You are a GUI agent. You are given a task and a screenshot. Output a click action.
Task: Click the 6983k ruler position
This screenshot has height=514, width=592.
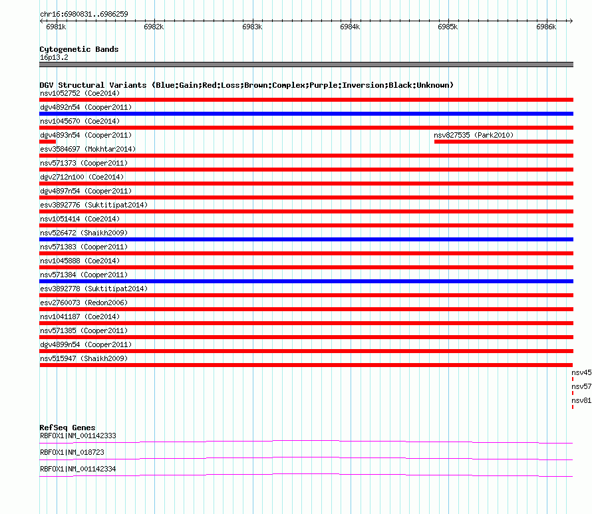coord(252,27)
